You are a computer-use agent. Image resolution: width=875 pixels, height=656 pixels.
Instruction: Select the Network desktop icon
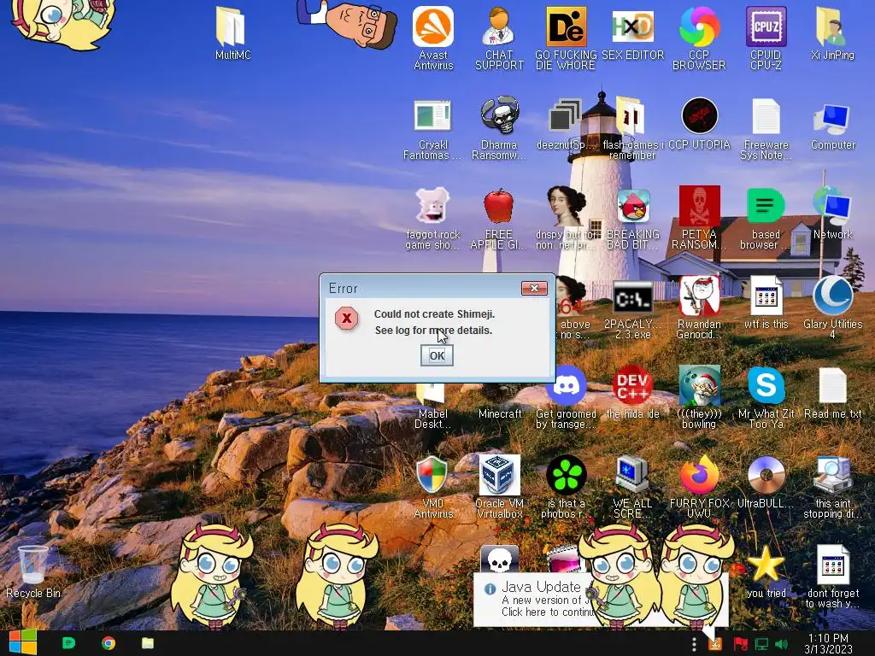point(832,214)
